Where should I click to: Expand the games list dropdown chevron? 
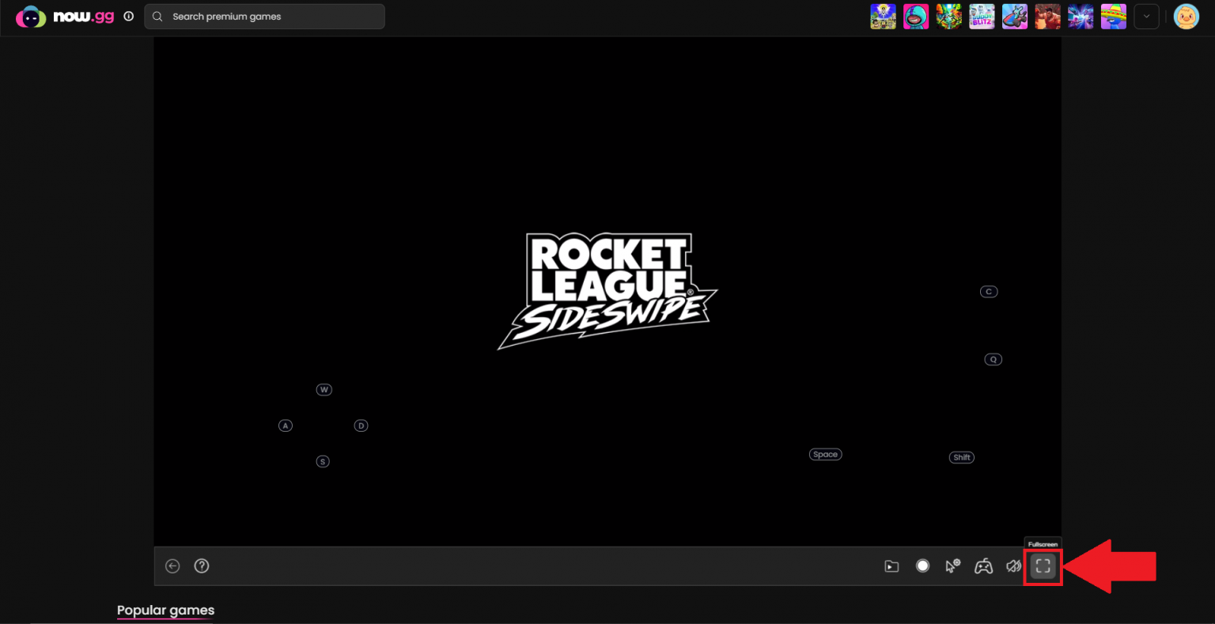(1146, 17)
